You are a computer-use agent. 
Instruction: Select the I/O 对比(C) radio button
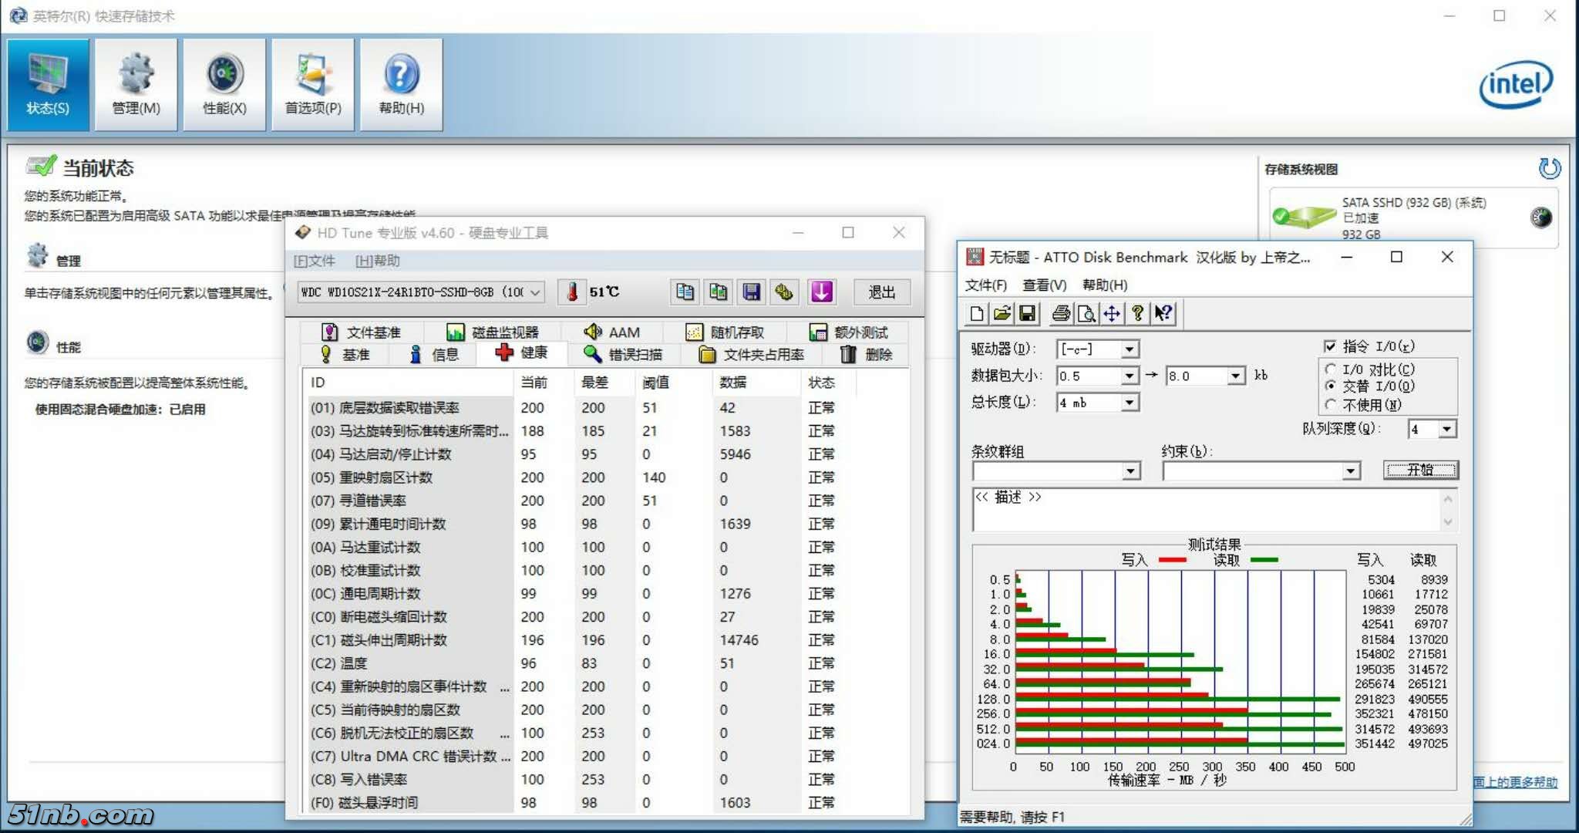(1330, 369)
